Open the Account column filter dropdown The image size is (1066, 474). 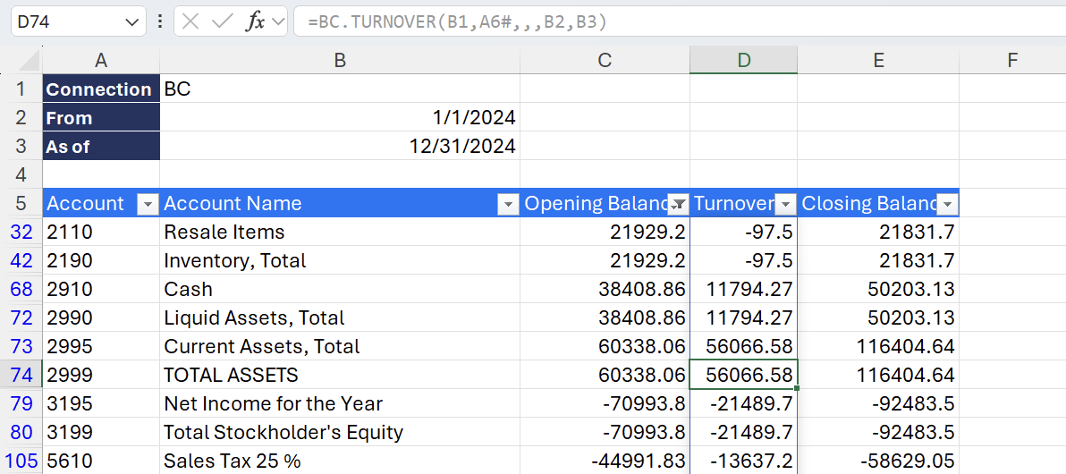coord(148,204)
